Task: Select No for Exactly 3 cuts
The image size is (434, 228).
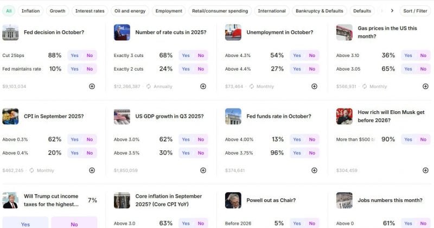Action: pyautogui.click(x=201, y=55)
